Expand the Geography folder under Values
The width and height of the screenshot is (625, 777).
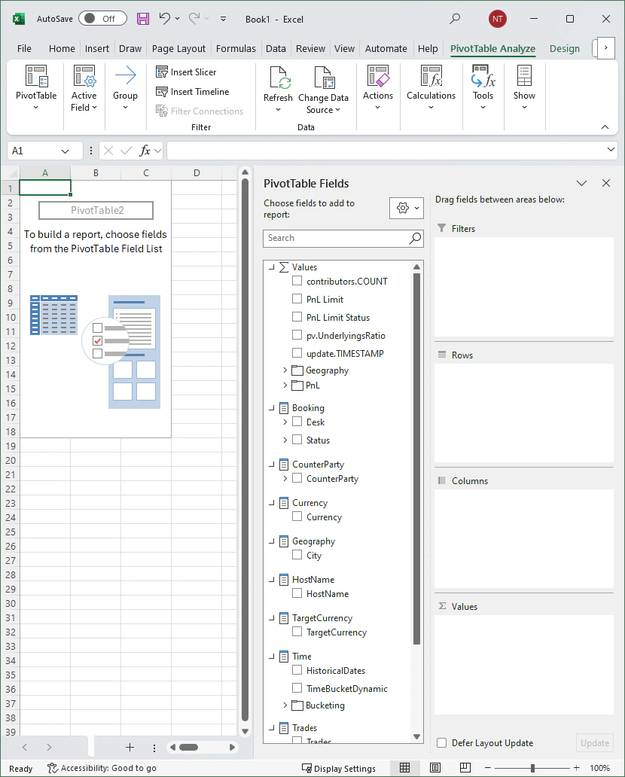coord(285,370)
